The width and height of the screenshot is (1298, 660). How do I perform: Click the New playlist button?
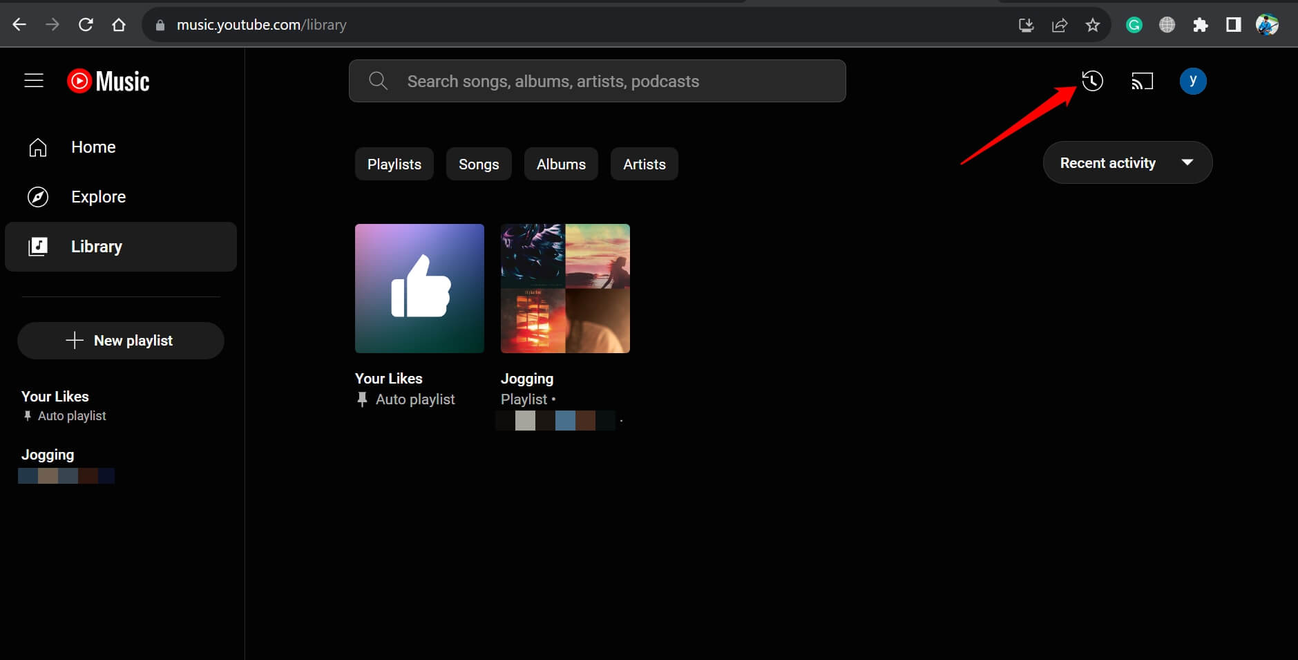pos(120,340)
